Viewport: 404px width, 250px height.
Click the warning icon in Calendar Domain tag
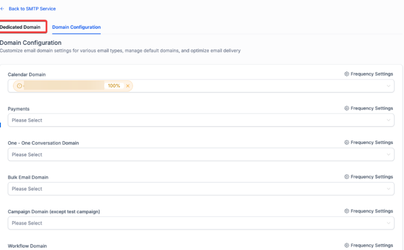point(19,86)
